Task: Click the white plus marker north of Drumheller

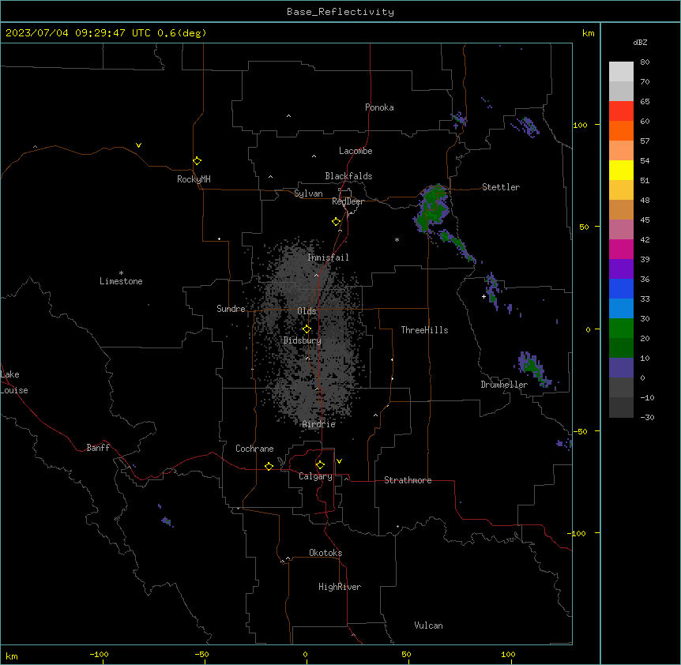Action: click(x=483, y=296)
